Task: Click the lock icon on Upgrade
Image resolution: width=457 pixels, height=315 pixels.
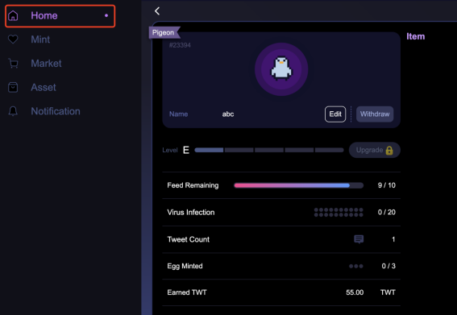Action: tap(389, 151)
